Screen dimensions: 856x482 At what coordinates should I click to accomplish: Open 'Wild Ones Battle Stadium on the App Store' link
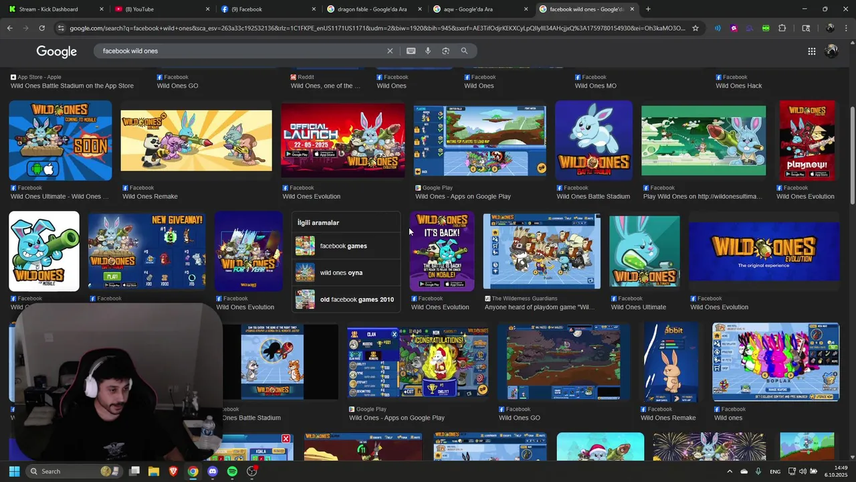(x=72, y=86)
